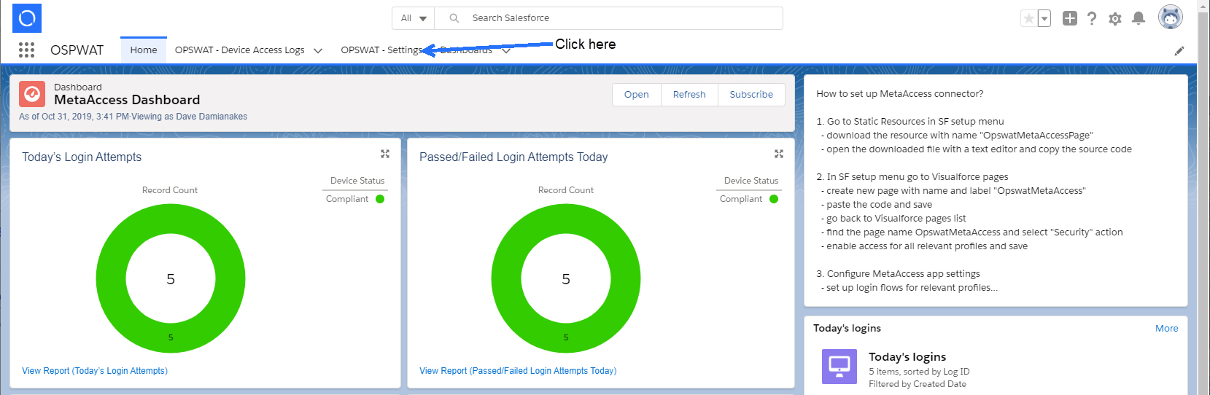Click the Subscribe button
The height and width of the screenshot is (395, 1210).
click(x=751, y=95)
